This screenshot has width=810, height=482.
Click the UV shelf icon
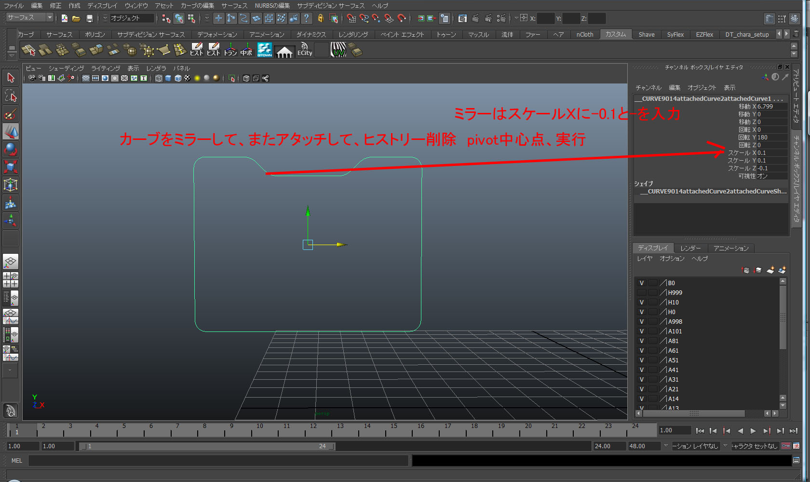pyautogui.click(x=338, y=50)
